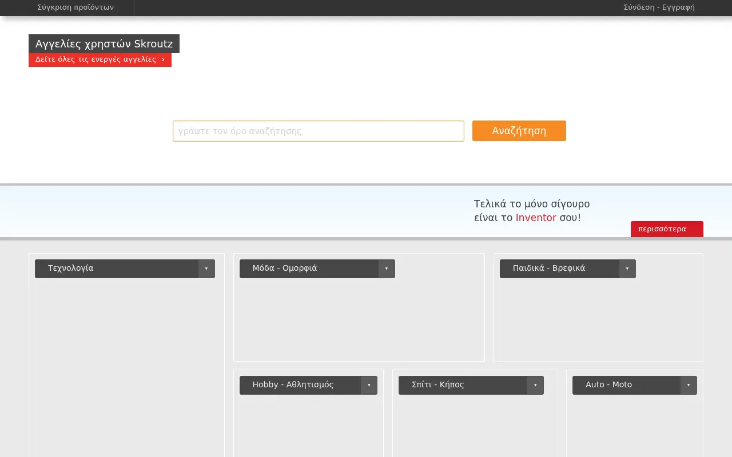Open the red περισσότερα banner button
Viewport: 732px width, 457px height.
click(x=667, y=229)
